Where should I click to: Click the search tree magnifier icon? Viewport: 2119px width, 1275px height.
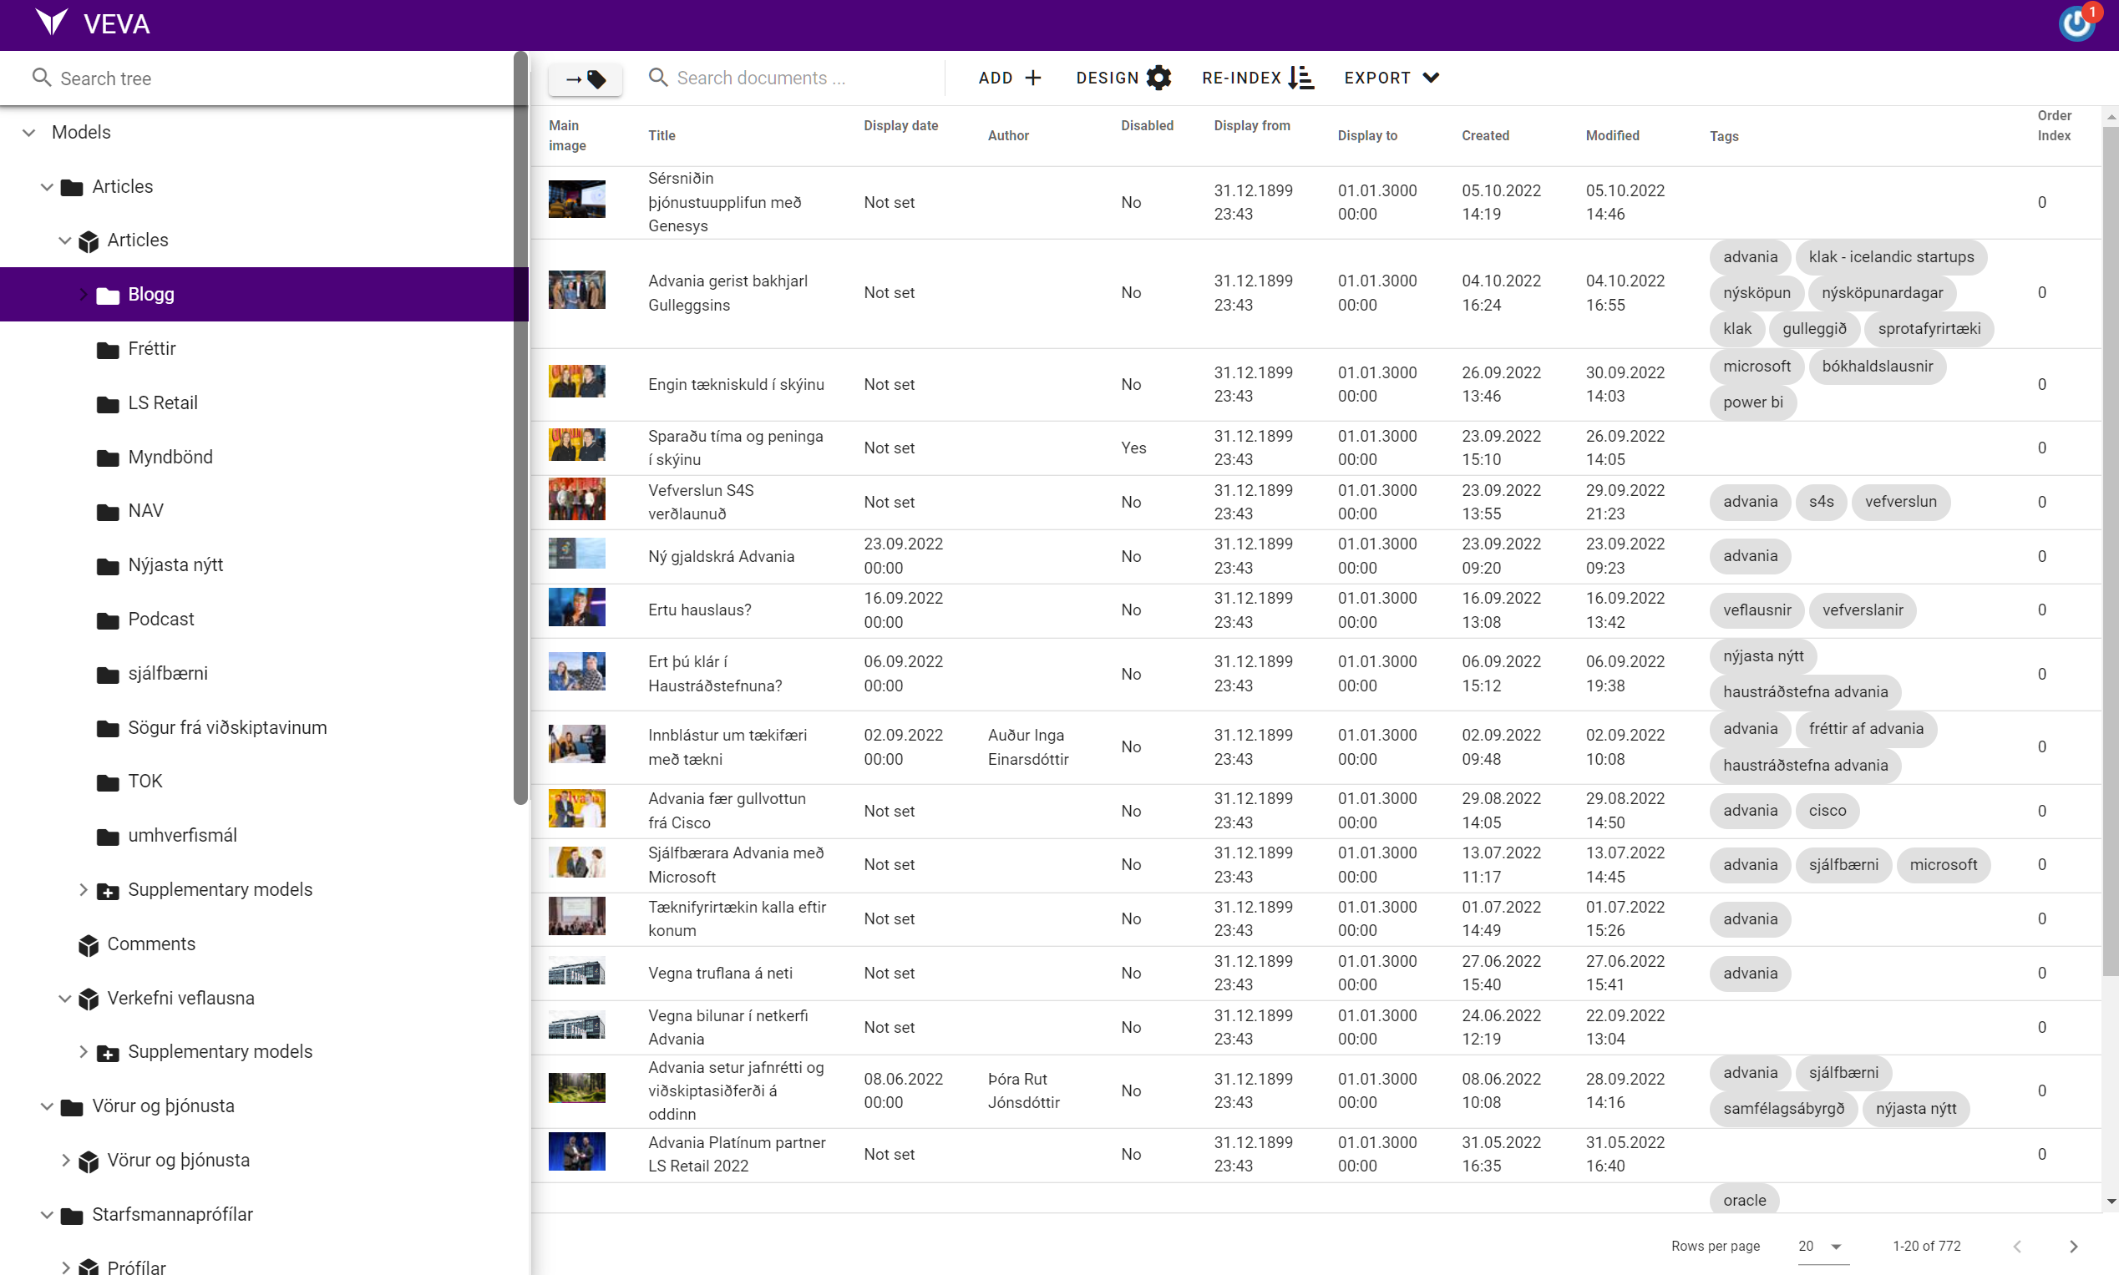pyautogui.click(x=41, y=78)
